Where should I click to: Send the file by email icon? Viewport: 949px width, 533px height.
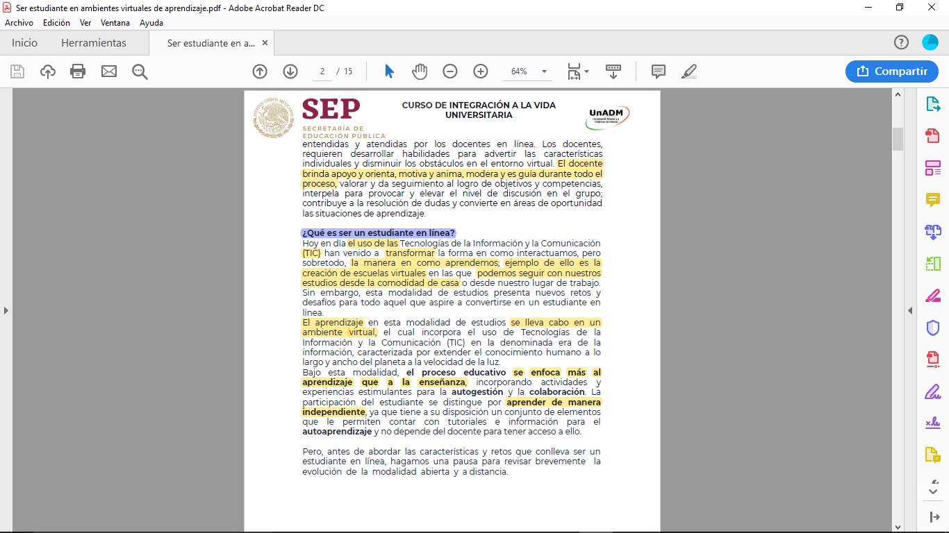pyautogui.click(x=109, y=71)
